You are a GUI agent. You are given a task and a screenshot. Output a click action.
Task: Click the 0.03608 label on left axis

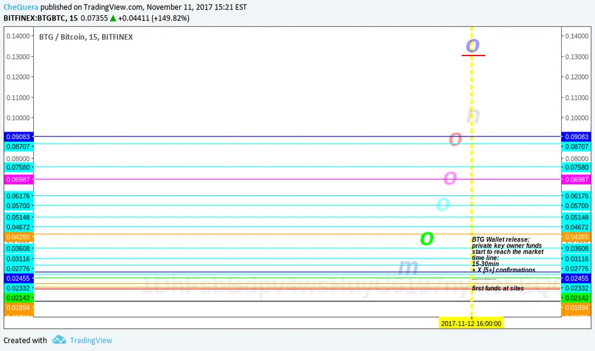19,248
